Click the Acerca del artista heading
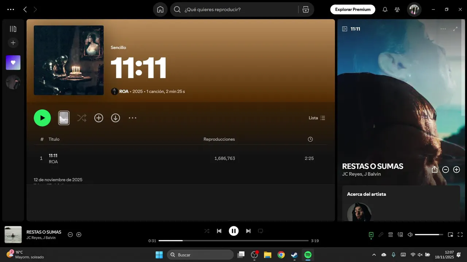 point(366,194)
